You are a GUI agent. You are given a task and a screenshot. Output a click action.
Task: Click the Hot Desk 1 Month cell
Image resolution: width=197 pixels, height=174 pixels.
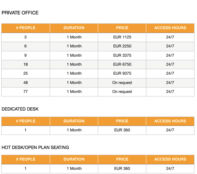74,169
